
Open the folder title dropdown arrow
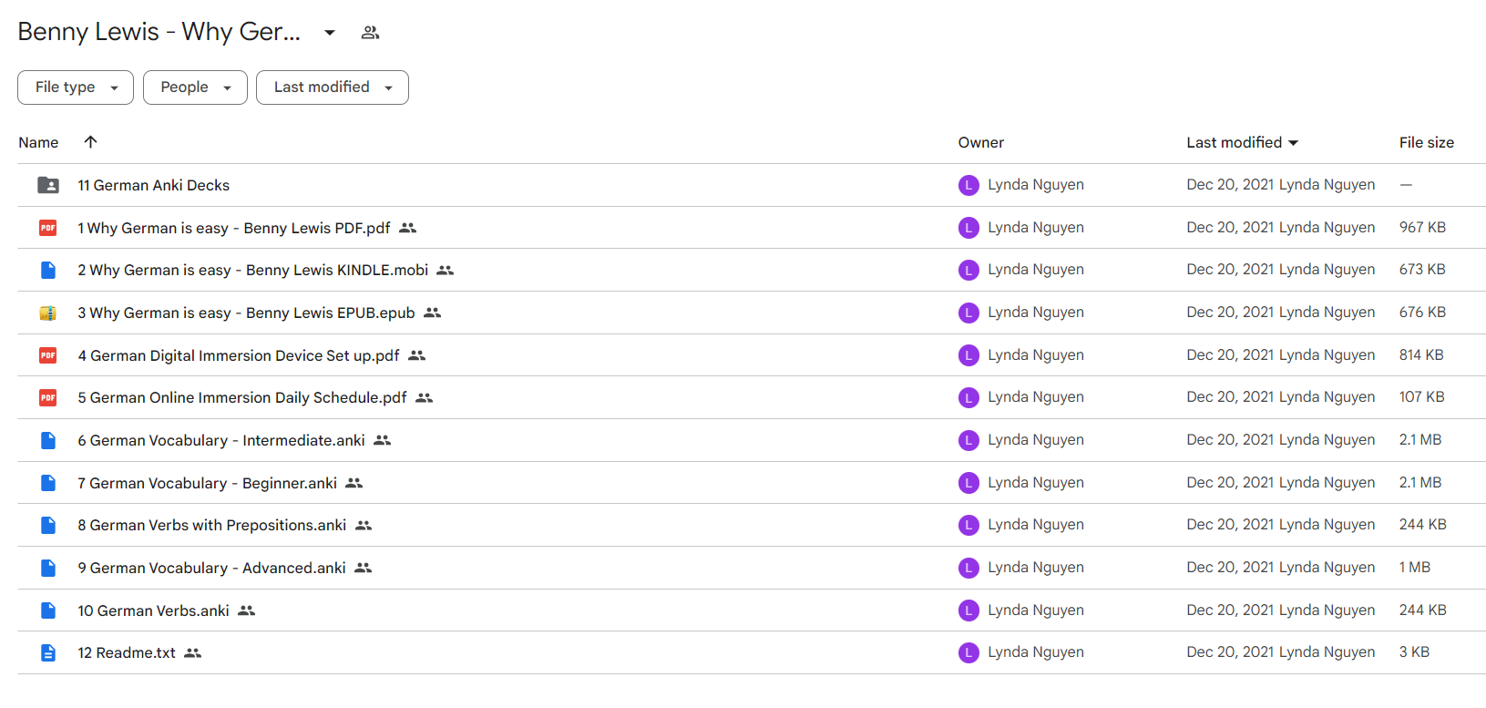click(x=330, y=33)
